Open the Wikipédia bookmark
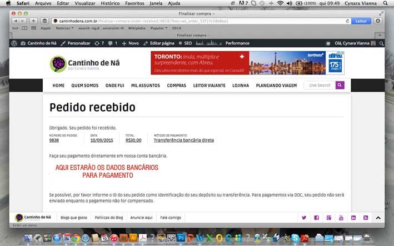The height and width of the screenshot is (246, 394). pos(137,28)
